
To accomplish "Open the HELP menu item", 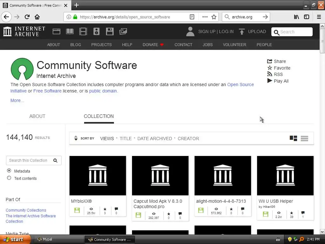I will (x=127, y=44).
